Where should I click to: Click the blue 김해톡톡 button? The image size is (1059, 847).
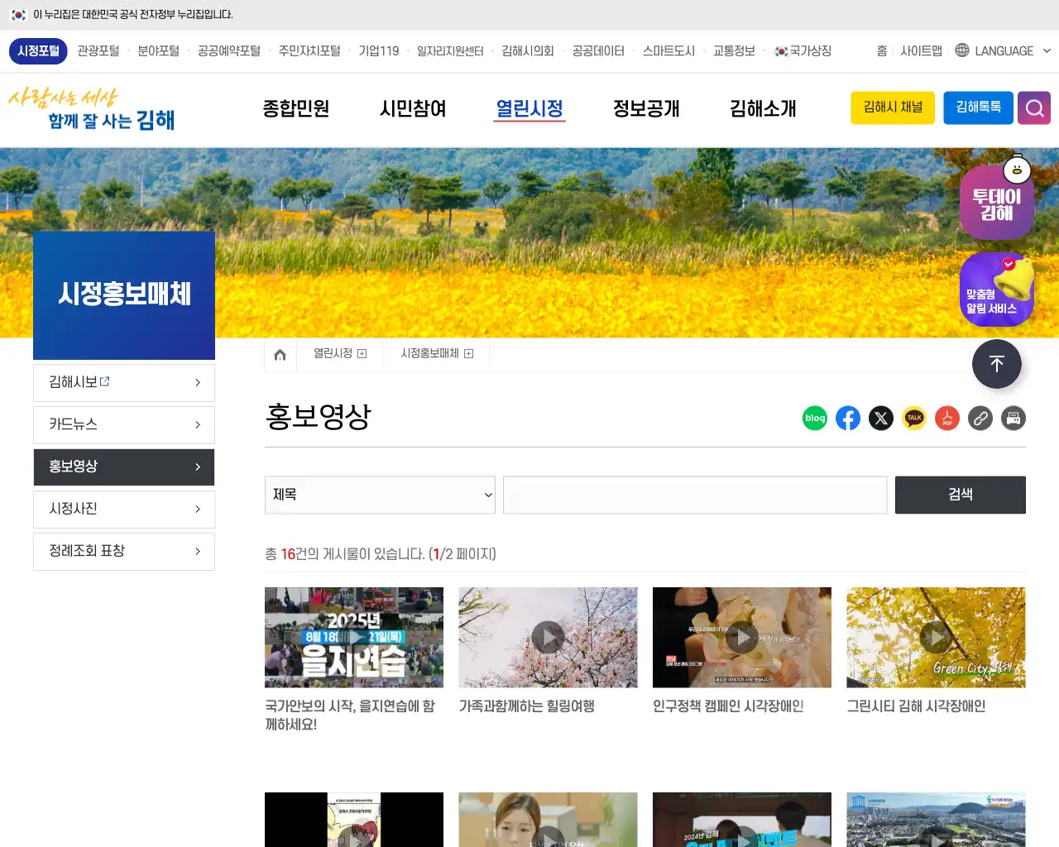coord(979,108)
